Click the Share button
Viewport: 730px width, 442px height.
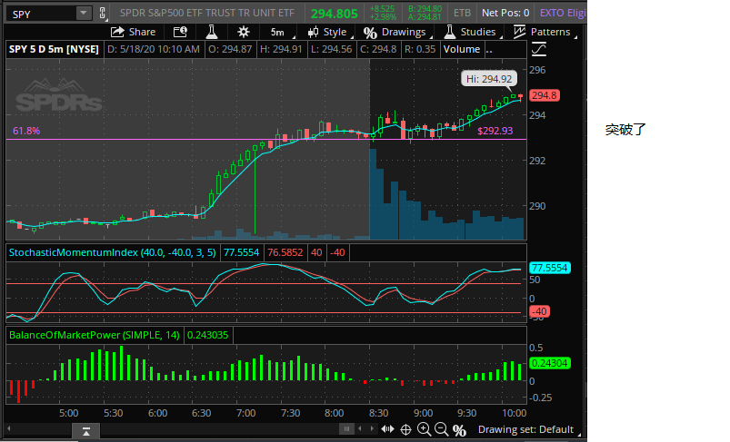coord(133,32)
